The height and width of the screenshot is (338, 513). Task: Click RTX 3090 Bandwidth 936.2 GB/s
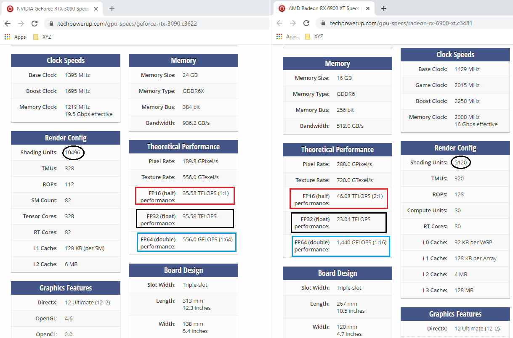(x=196, y=123)
